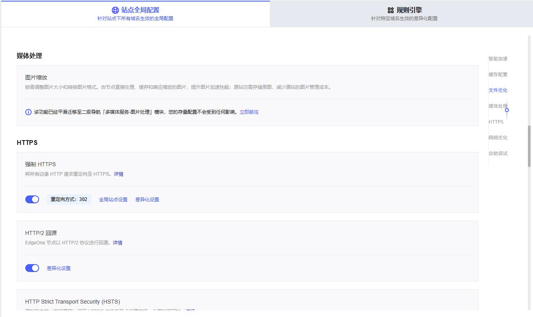Select HTTPS in the anchor navigation

[x=496, y=122]
